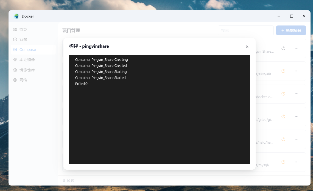The height and width of the screenshot is (191, 313).
Task: Click the 新增项目 button
Action: pyautogui.click(x=291, y=30)
